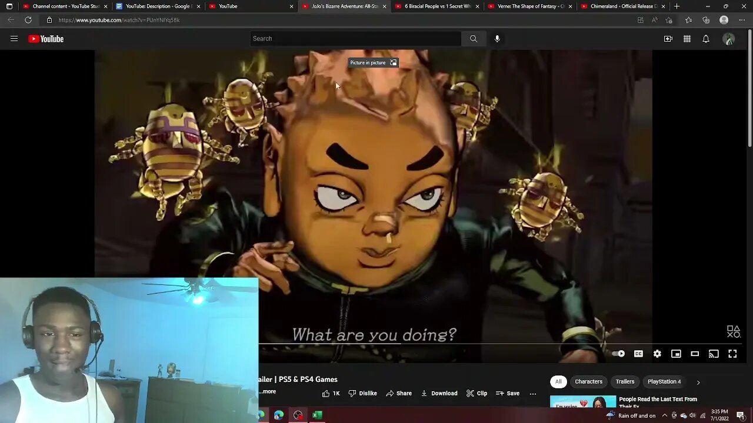The height and width of the screenshot is (423, 753).
Task: Start voice search with microphone
Action: coord(497,39)
